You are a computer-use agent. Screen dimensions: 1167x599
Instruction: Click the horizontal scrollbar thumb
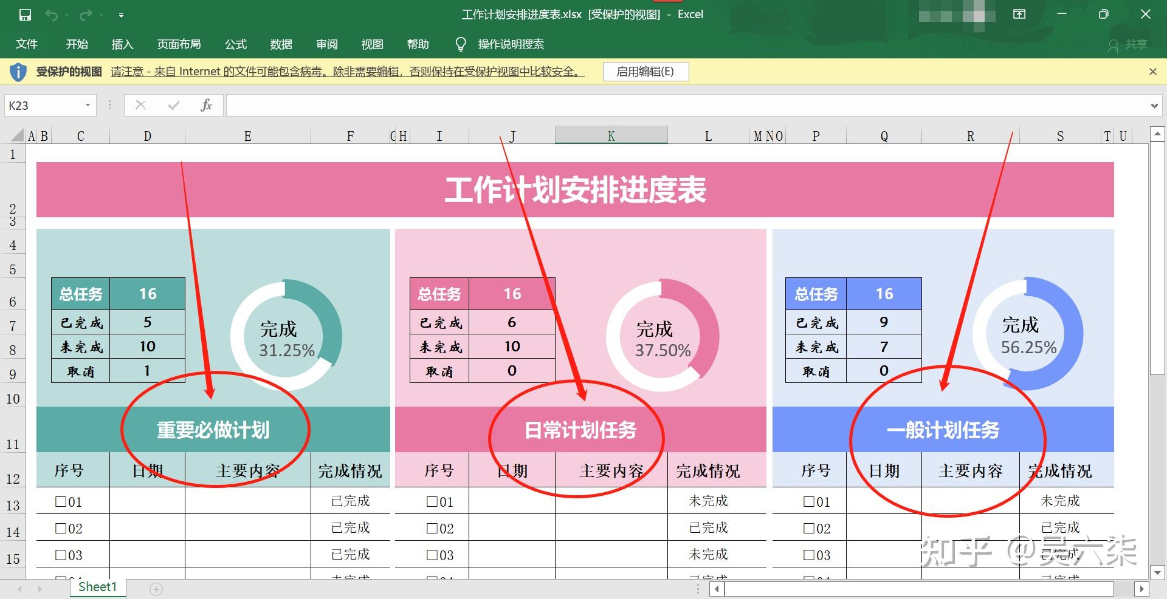919,589
